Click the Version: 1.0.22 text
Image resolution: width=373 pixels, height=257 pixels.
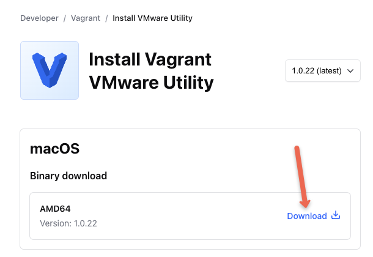(68, 223)
